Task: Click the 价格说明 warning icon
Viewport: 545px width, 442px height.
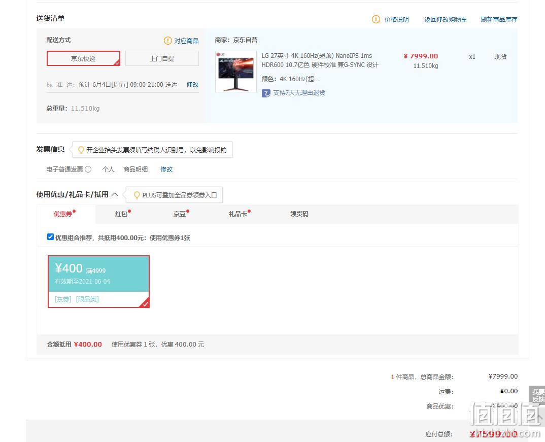Action: click(376, 19)
